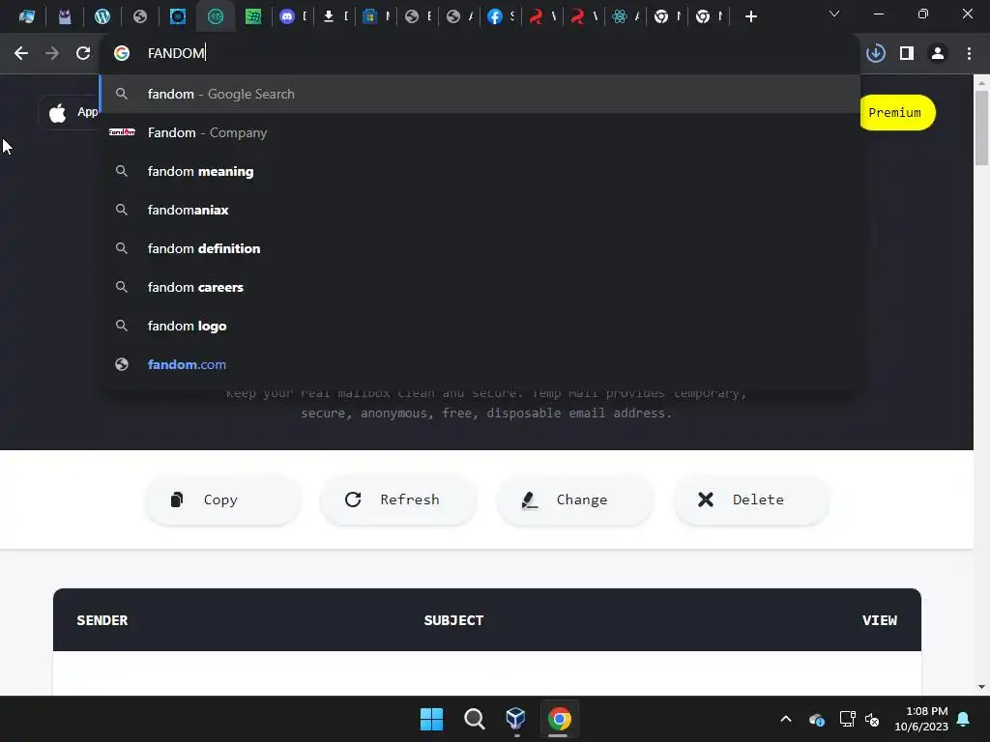Open the network status tray icon
The width and height of the screenshot is (990, 742).
pyautogui.click(x=847, y=719)
